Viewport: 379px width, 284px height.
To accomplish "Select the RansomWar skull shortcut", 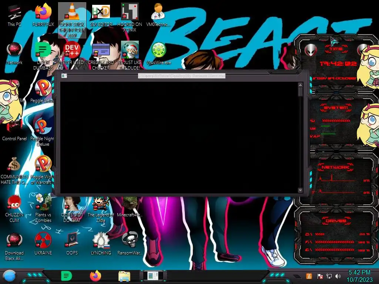I will click(x=130, y=244).
